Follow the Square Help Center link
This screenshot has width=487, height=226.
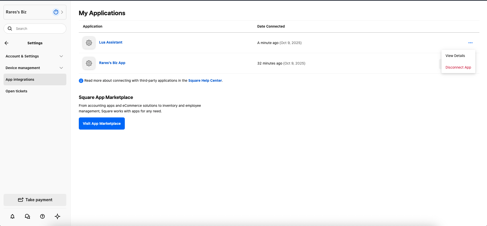click(x=205, y=80)
